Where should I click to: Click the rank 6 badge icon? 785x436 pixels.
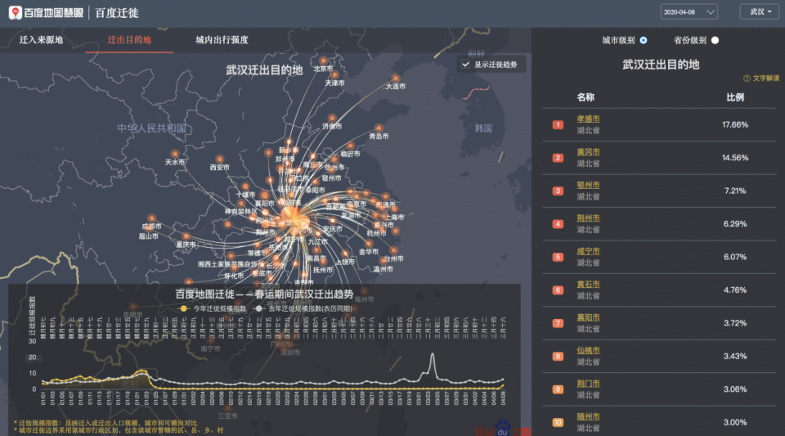558,290
